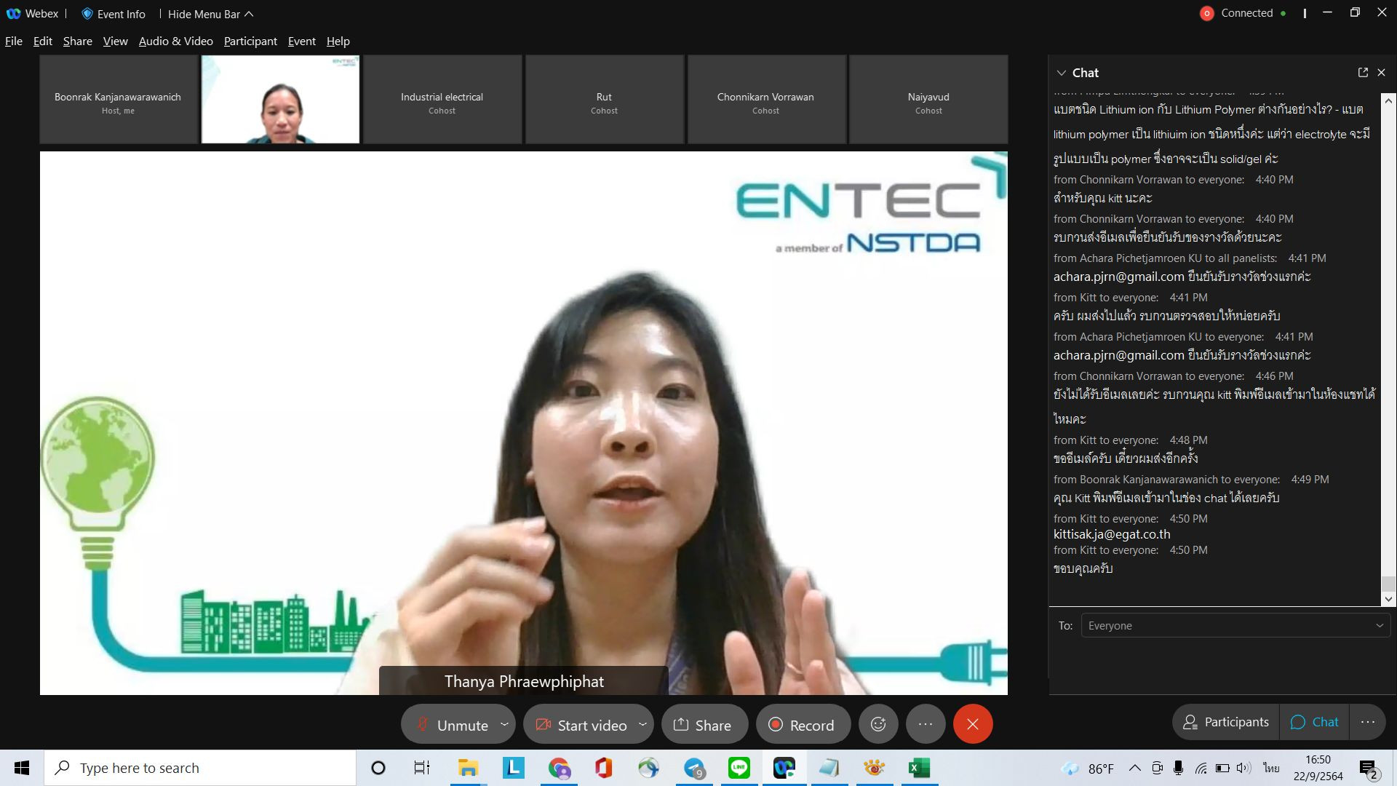Screen dimensions: 1397x786
Task: Open Task View in taskbar
Action: [x=421, y=768]
